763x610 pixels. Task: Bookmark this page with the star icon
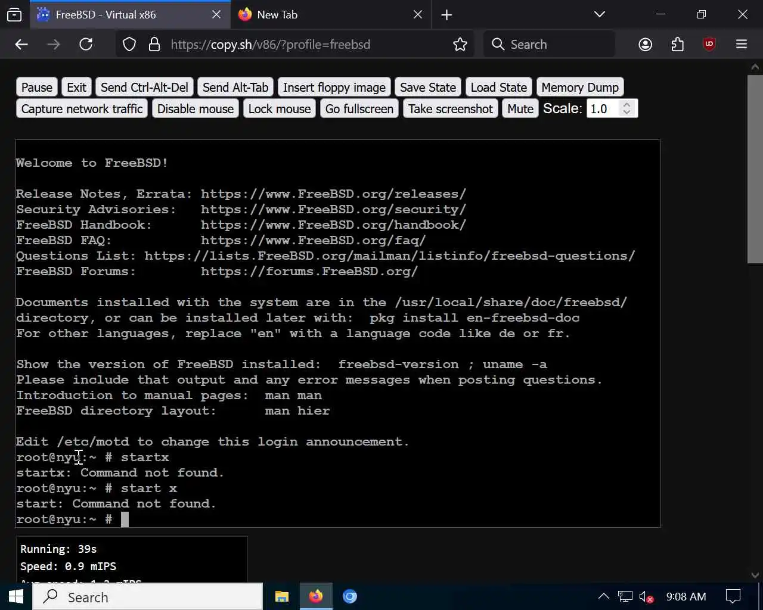(x=460, y=45)
